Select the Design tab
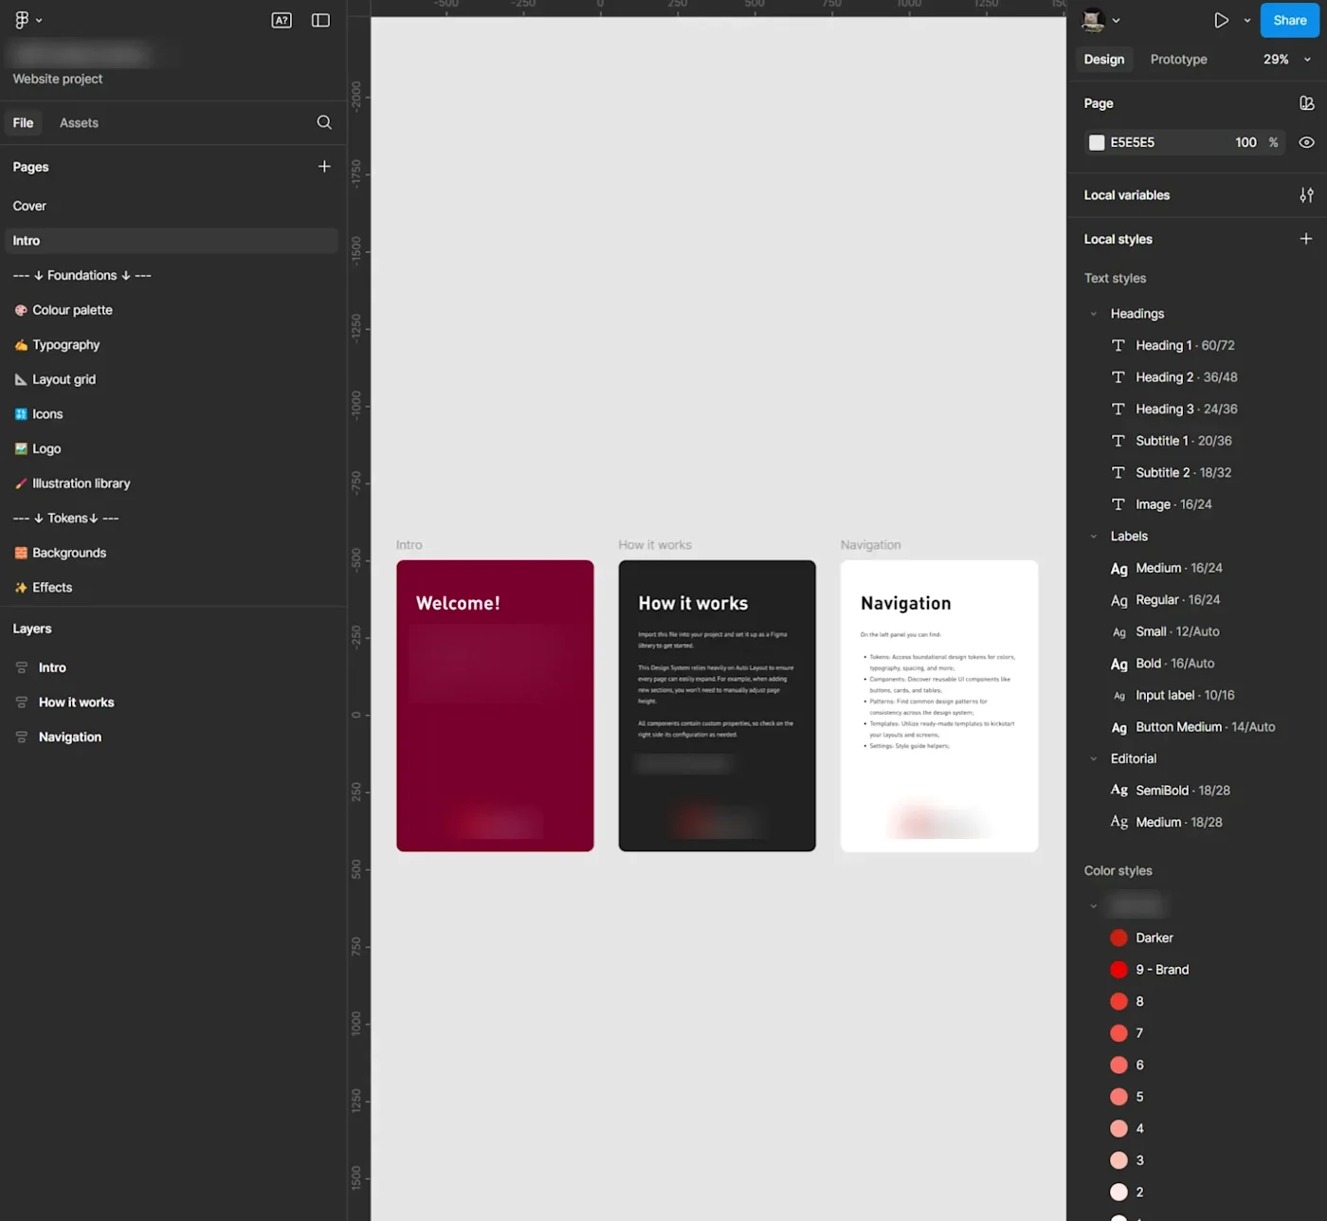Screen dimensions: 1327x1221 click(x=1104, y=59)
